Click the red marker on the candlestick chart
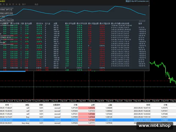Screen dimensions: 176x132 coord(169,78)
